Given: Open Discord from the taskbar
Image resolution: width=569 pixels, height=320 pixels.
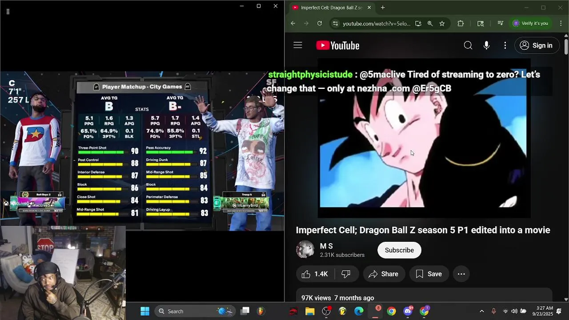Looking at the screenshot, I should click(x=408, y=311).
